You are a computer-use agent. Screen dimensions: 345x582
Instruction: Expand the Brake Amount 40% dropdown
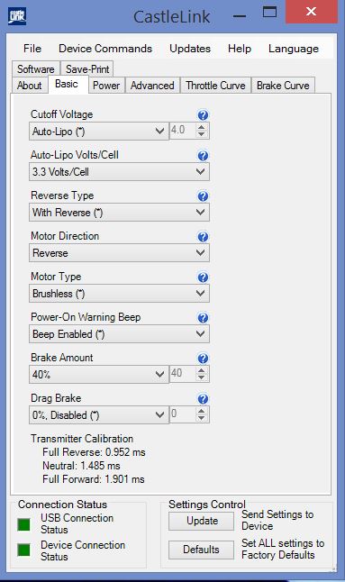point(99,374)
